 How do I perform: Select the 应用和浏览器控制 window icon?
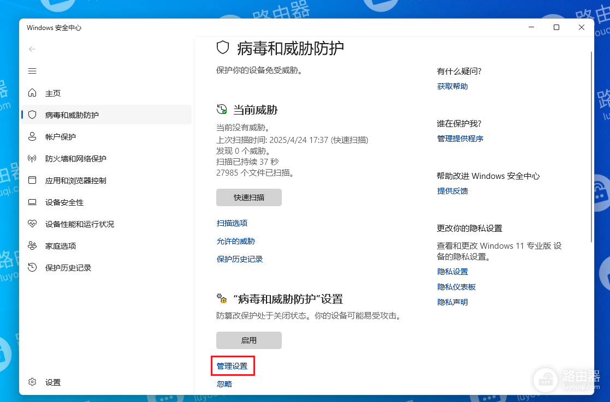point(32,181)
